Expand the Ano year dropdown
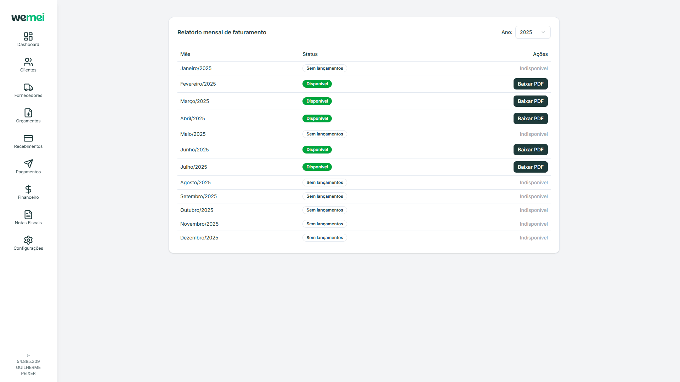Screen dimensions: 680x382 (x=533, y=32)
